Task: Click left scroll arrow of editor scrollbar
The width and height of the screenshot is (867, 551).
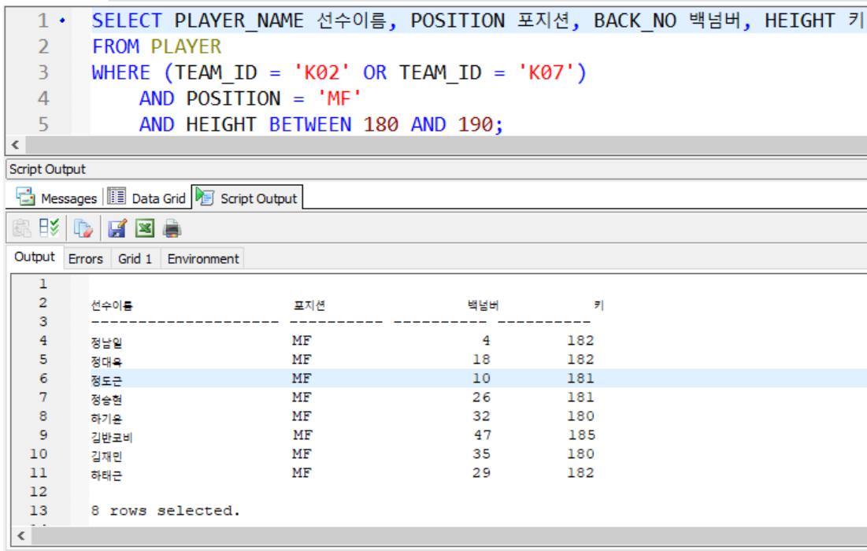Action: coord(16,145)
